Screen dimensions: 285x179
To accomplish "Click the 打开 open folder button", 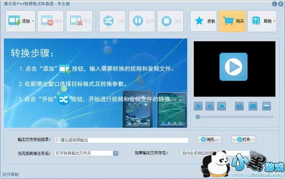I will 243,140.
